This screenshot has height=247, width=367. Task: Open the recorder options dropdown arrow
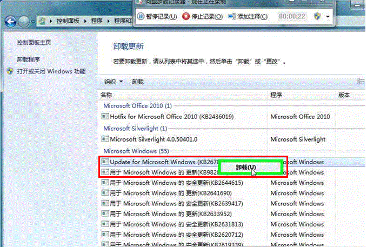coord(328,17)
